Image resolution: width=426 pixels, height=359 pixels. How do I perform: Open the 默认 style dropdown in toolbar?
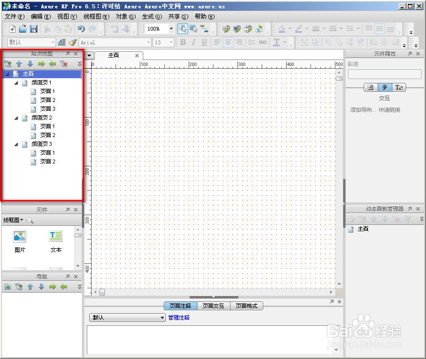tap(53, 42)
